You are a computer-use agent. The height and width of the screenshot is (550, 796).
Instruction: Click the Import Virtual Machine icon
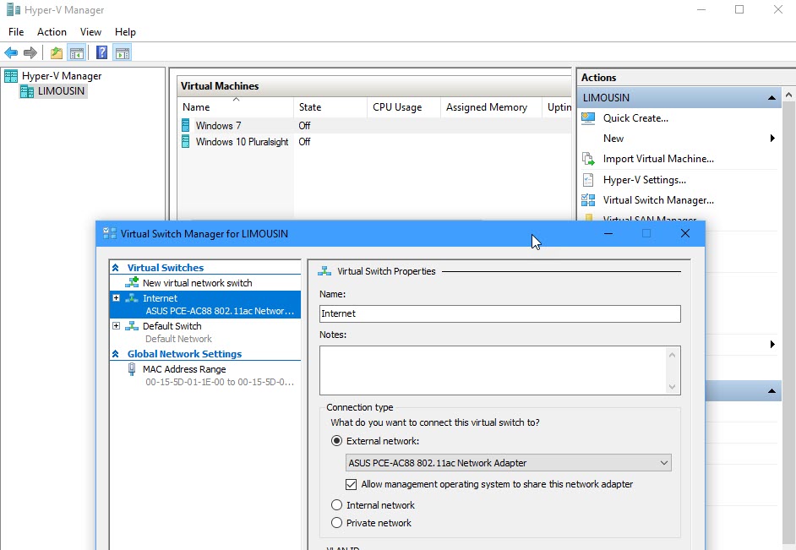pyautogui.click(x=589, y=159)
